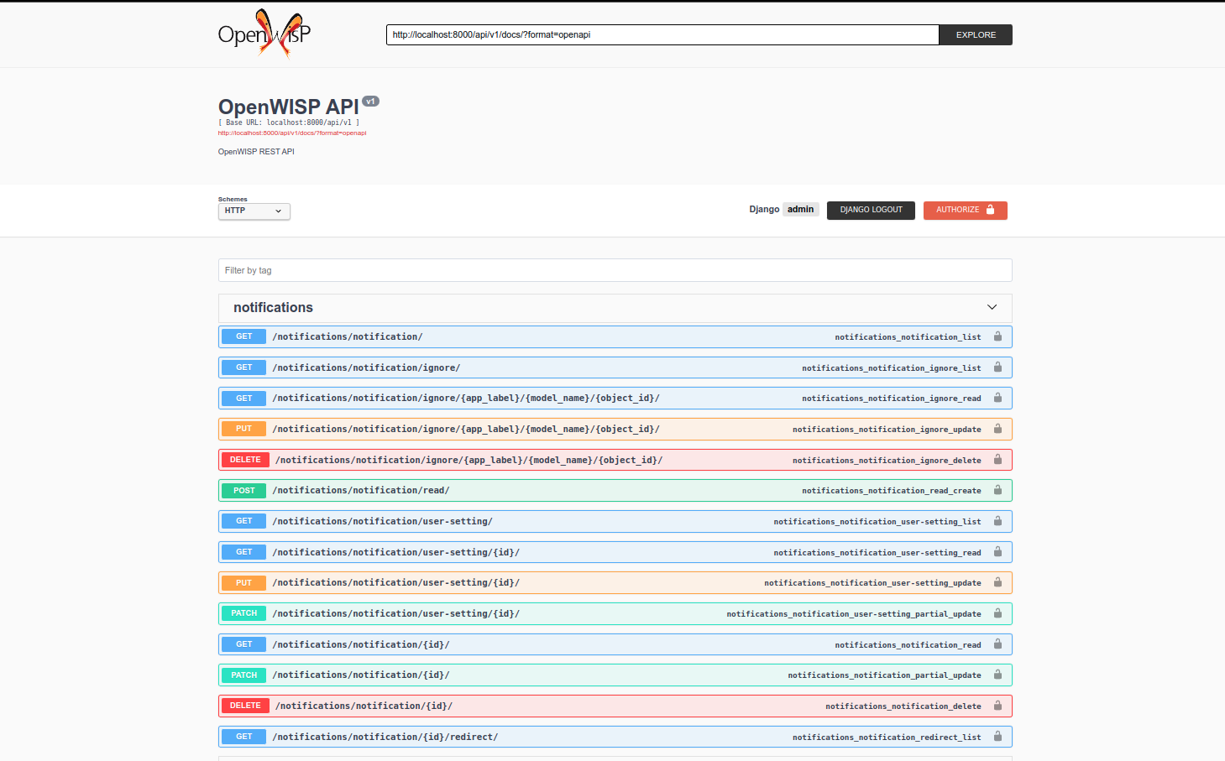Click the API docs URL input field

click(662, 34)
